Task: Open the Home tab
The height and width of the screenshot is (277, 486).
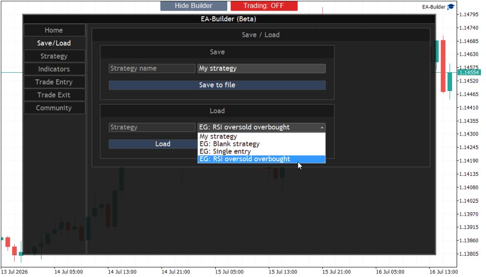Action: coord(54,30)
